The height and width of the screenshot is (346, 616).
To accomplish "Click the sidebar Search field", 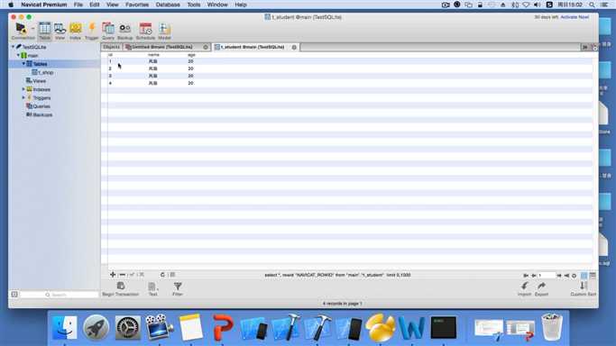I will [x=59, y=295].
